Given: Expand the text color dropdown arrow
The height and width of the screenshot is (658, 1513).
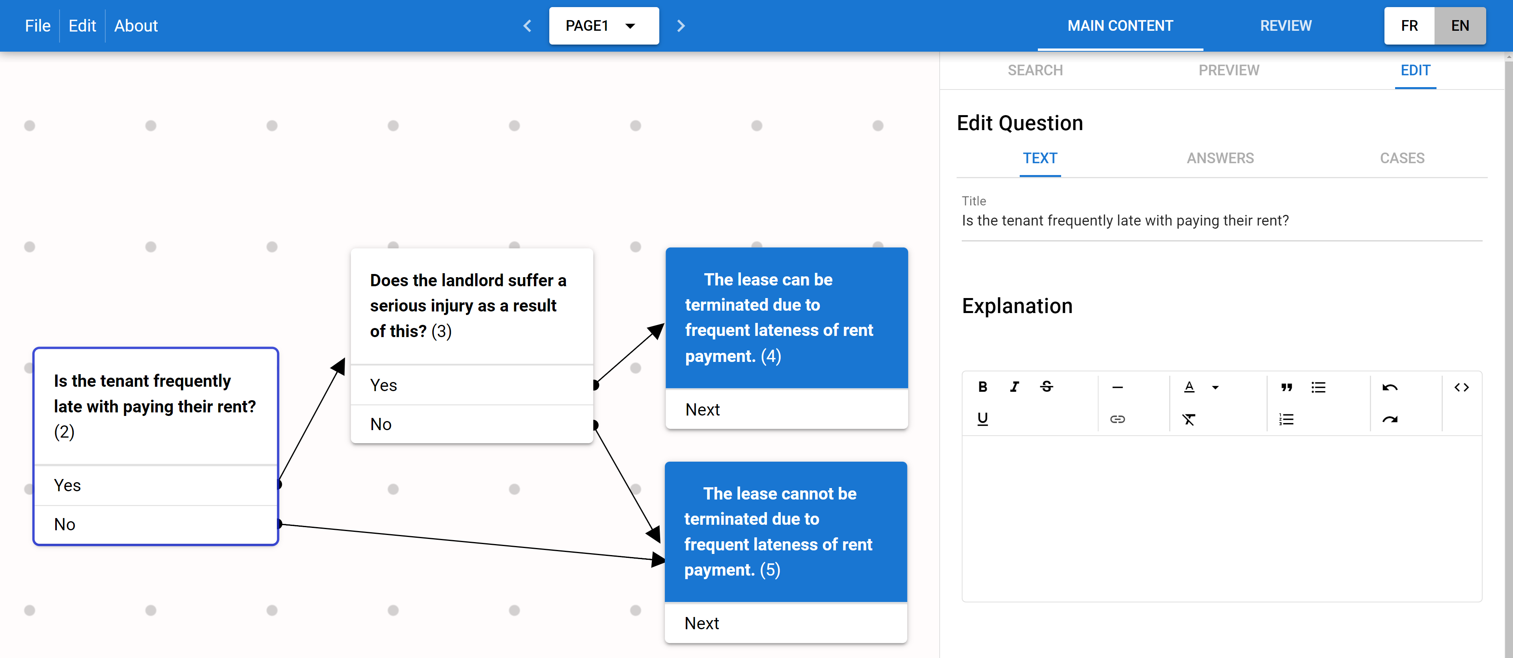Looking at the screenshot, I should pyautogui.click(x=1215, y=387).
